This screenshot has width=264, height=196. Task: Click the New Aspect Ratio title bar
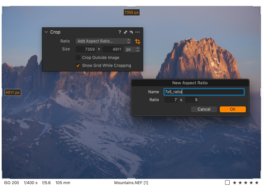pyautogui.click(x=190, y=83)
